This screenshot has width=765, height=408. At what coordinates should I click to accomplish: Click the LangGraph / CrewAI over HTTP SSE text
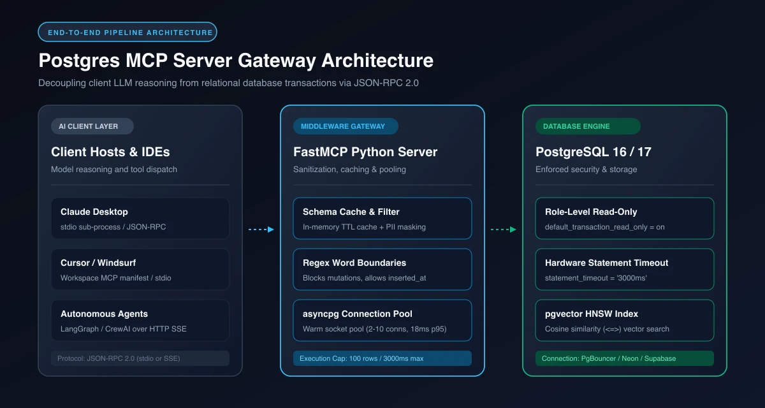click(x=124, y=329)
